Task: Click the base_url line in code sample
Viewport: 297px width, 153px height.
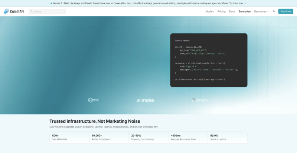Action: click(x=203, y=53)
